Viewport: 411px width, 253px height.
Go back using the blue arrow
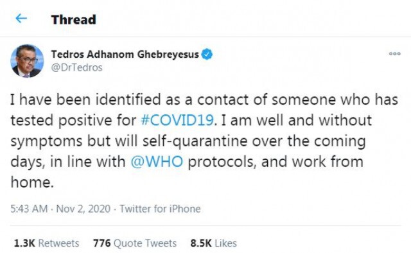[21, 19]
